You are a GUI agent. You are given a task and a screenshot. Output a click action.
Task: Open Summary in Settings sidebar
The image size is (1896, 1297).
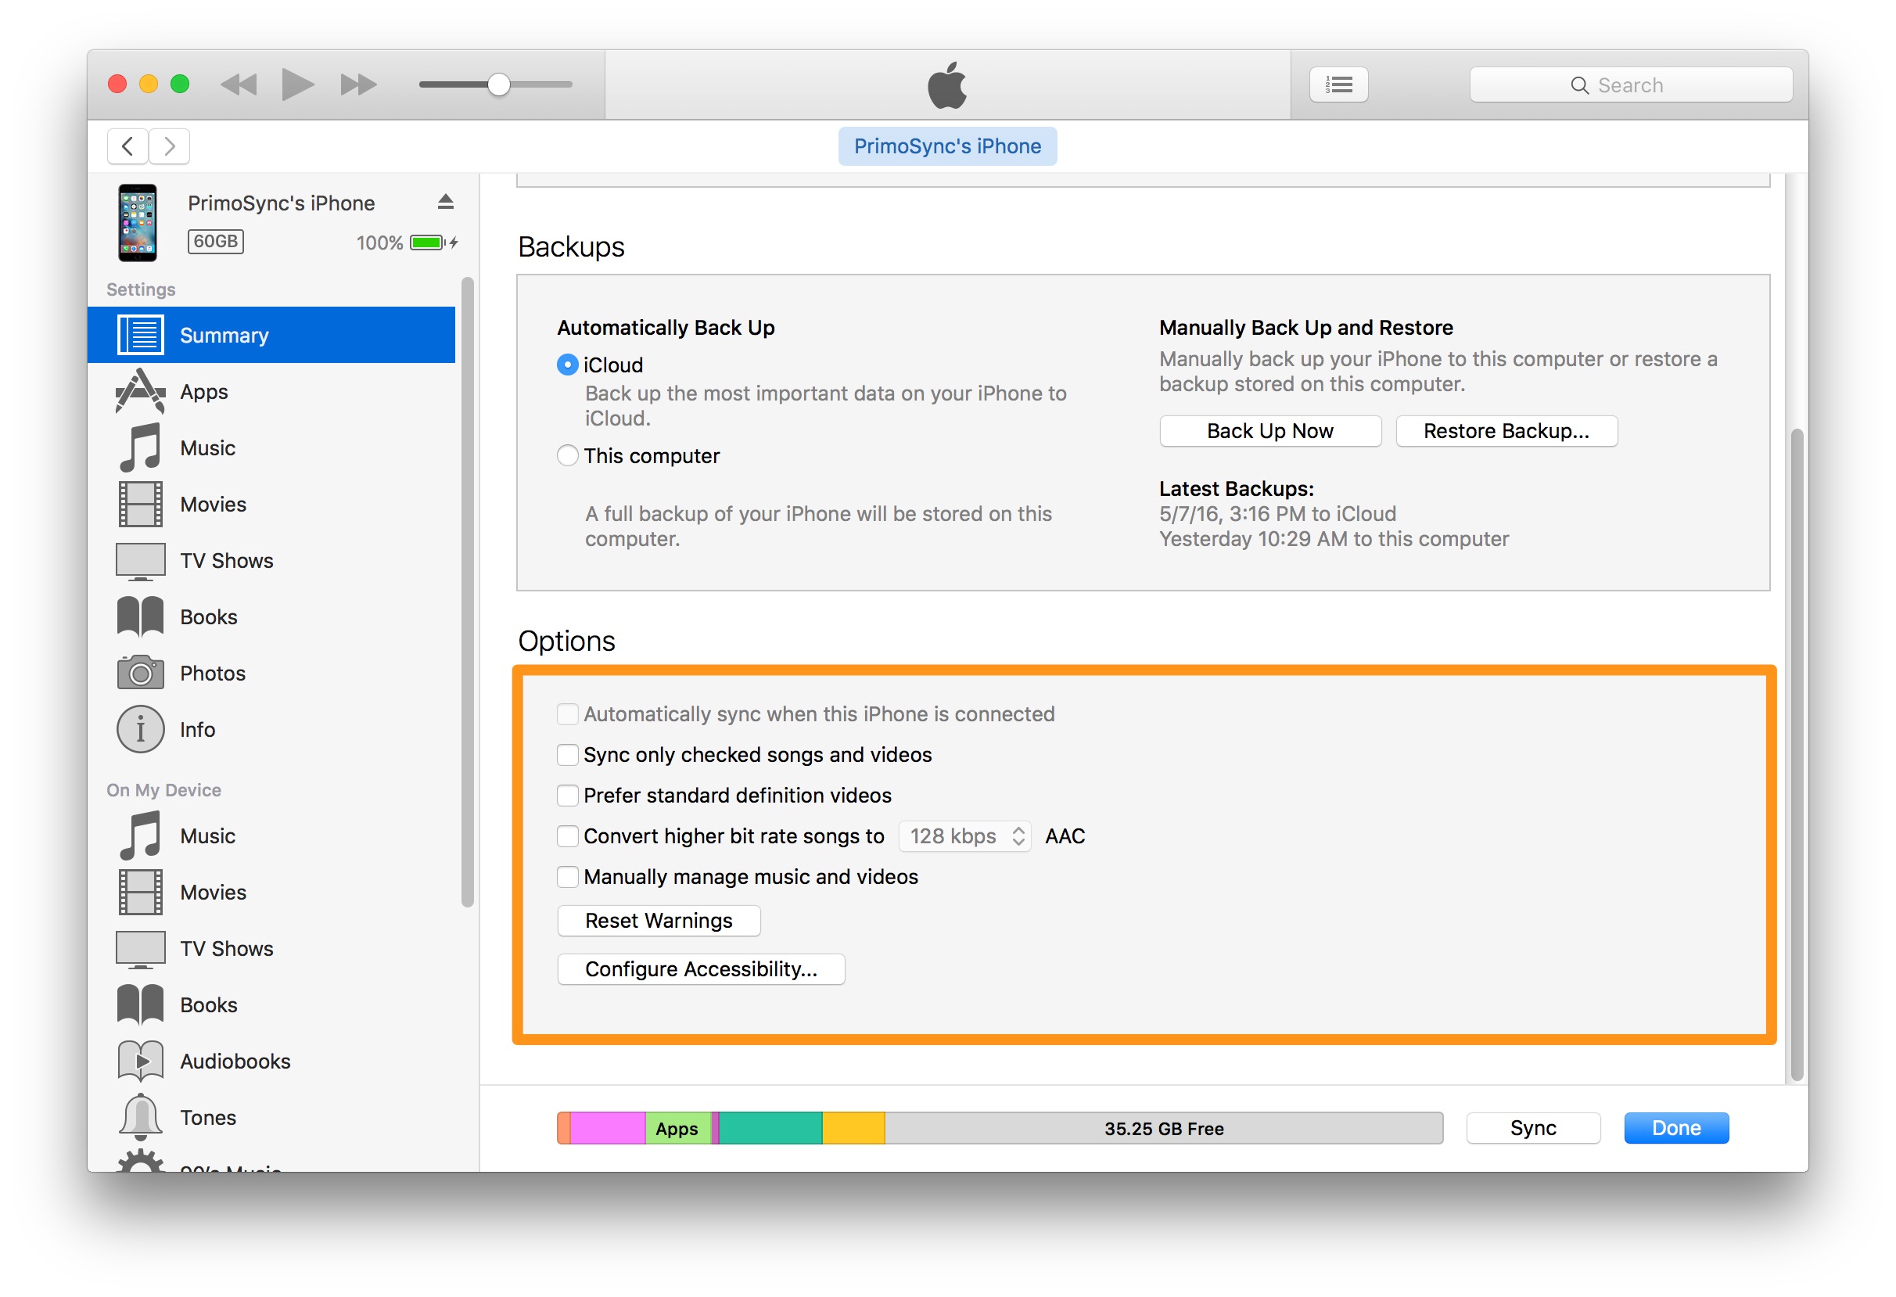pos(271,335)
